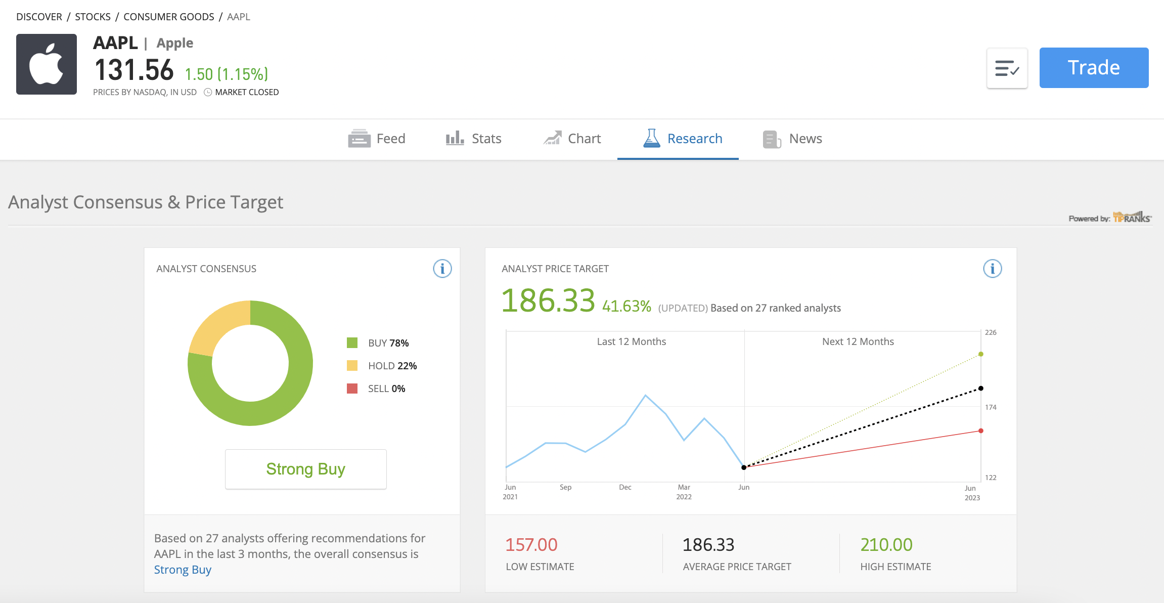Click the 1.50 (1.15%) price change

tap(227, 74)
